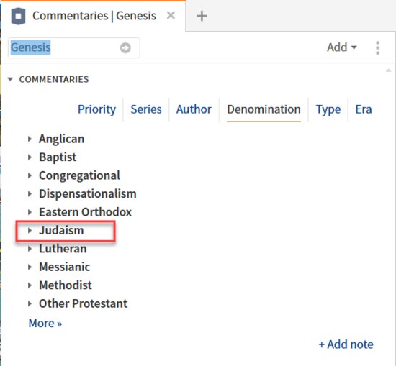Image resolution: width=396 pixels, height=366 pixels.
Task: Select the Era grouping tab
Action: (364, 109)
